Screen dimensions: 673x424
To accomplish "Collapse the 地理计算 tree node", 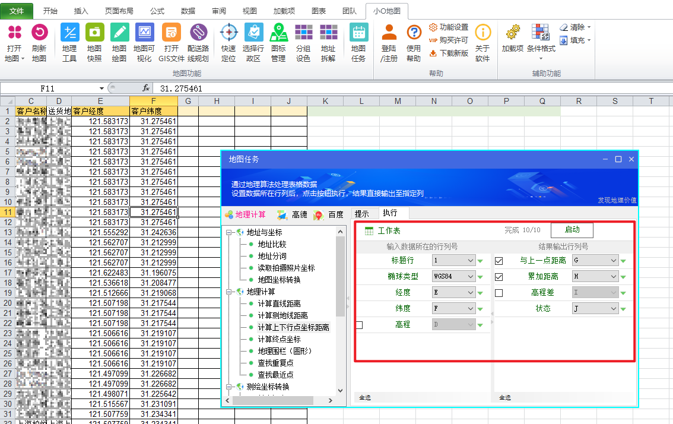I will (228, 292).
